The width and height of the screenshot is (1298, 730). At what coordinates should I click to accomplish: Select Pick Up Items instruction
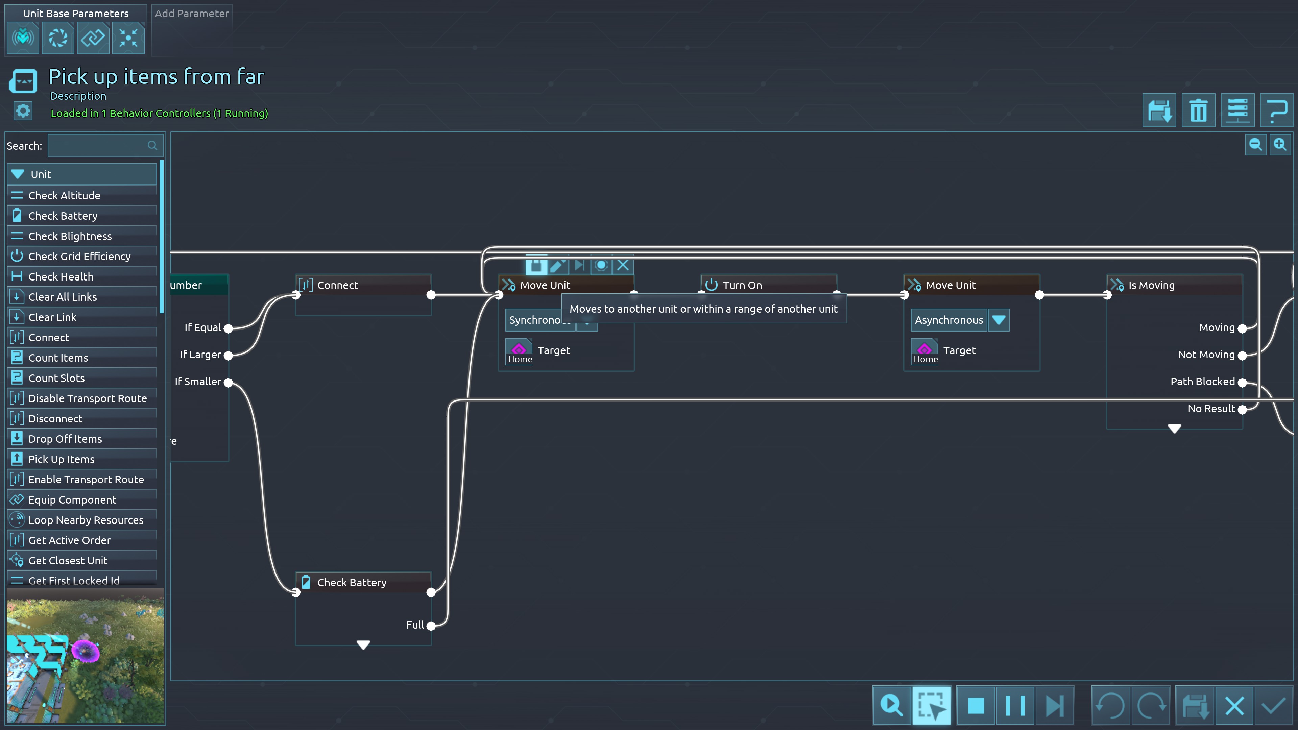click(62, 459)
